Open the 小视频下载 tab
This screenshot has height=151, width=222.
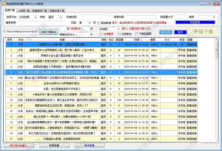(24, 11)
